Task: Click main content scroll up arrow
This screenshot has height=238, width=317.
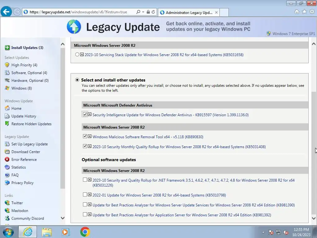Action: point(314,44)
